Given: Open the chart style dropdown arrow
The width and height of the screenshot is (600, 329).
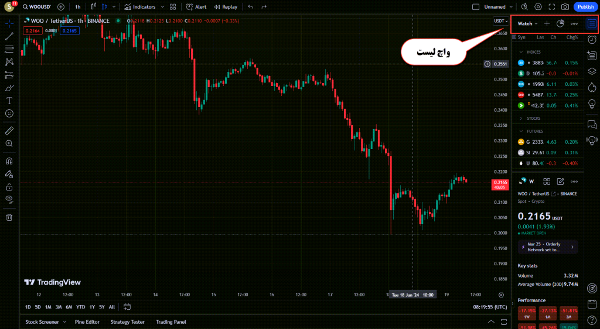Looking at the screenshot, I should tap(114, 7).
